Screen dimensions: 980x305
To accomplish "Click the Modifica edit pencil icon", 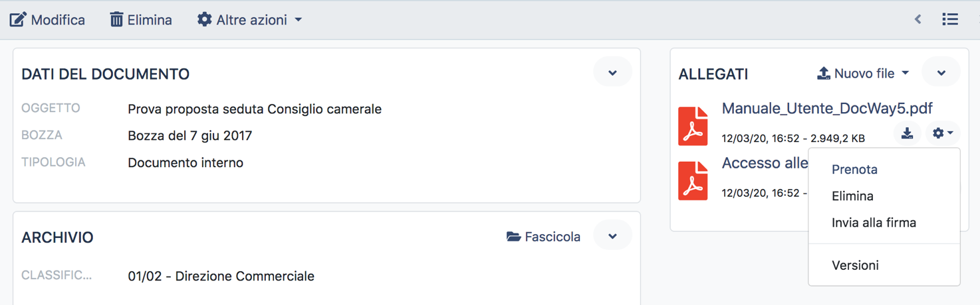I will click(x=18, y=20).
